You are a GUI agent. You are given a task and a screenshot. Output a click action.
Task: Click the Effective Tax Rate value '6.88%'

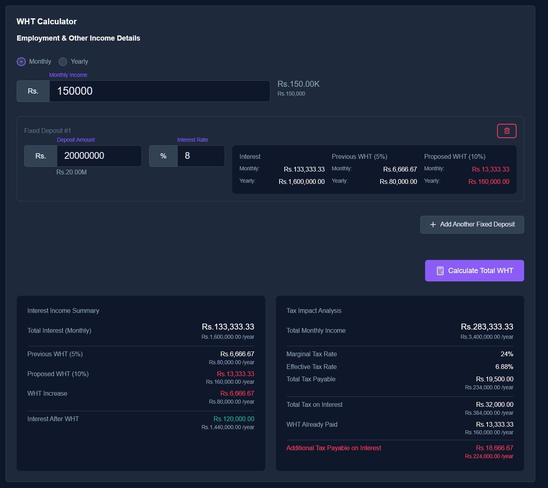[504, 367]
